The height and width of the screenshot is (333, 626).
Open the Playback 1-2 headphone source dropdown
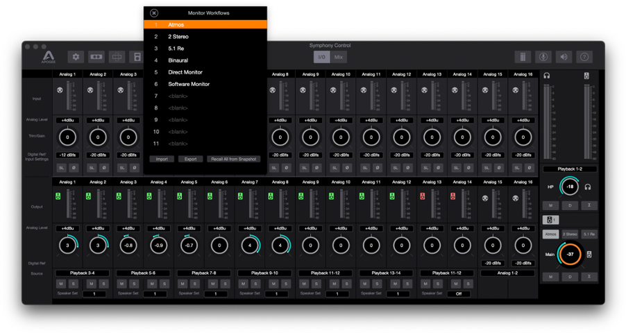click(x=570, y=169)
